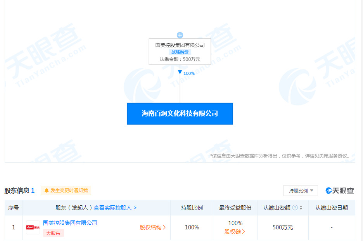Click the 最终受益股份 column header
Screen dimensions: 363x241
click(x=235, y=208)
